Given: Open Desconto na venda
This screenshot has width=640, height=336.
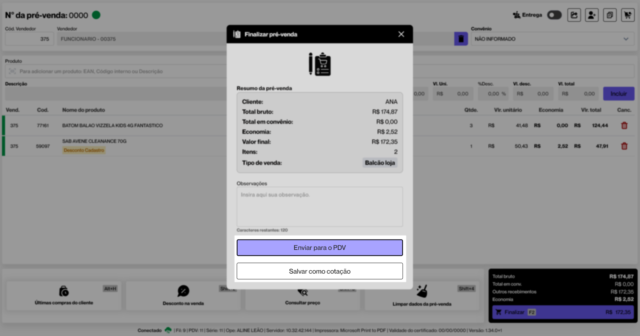Looking at the screenshot, I should pyautogui.click(x=183, y=296).
